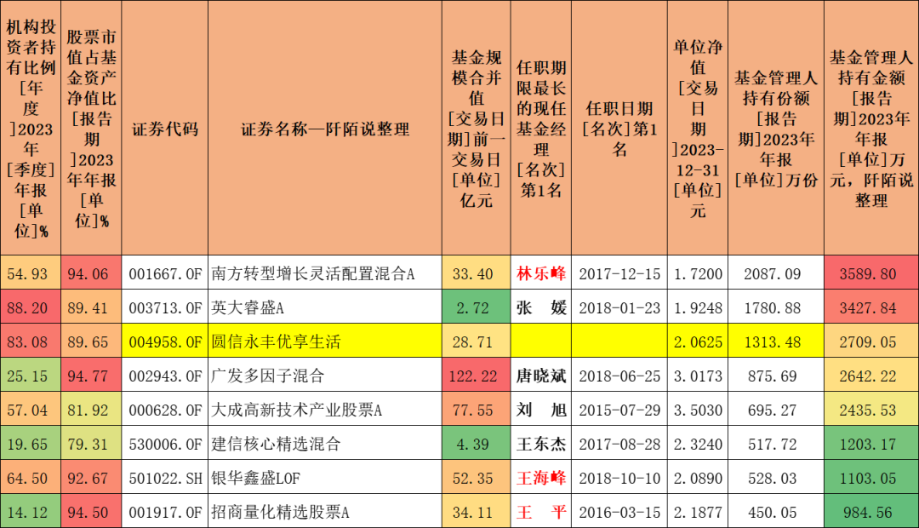Click the 基金规模合并值 column header

[476, 129]
